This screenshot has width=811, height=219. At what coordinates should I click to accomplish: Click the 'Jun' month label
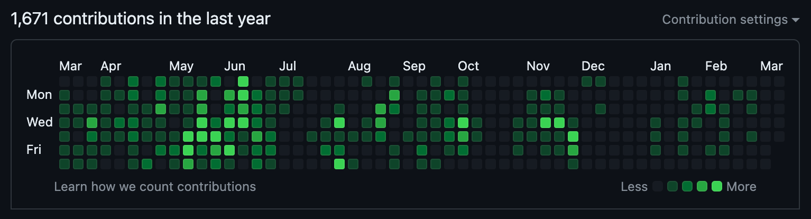point(235,66)
